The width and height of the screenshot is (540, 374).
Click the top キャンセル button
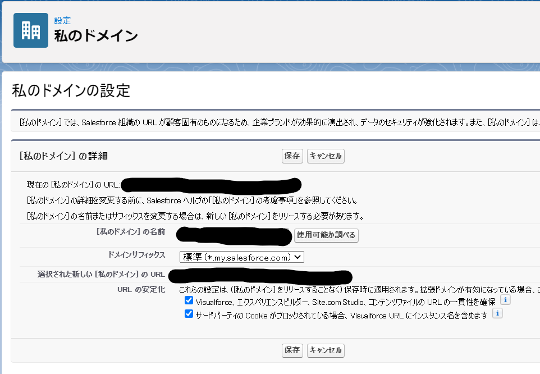(326, 156)
